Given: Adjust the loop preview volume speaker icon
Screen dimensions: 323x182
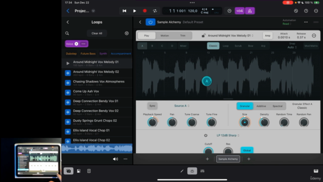Looking at the screenshot, I should [x=116, y=159].
